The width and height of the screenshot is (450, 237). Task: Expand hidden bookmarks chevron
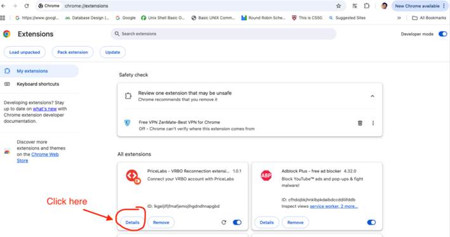pos(399,18)
